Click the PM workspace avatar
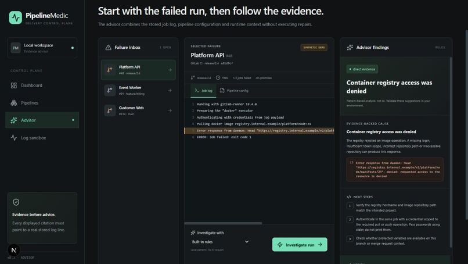This screenshot has width=468, height=264. pyautogui.click(x=16, y=48)
